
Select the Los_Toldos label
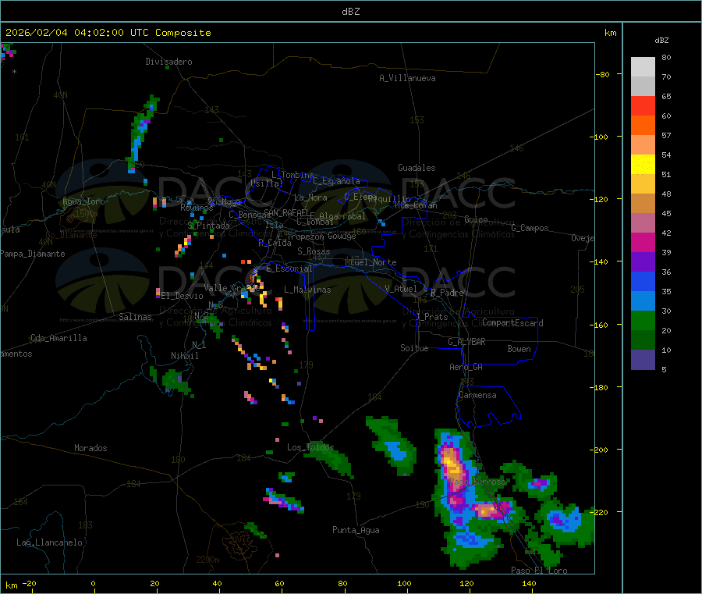pos(310,447)
